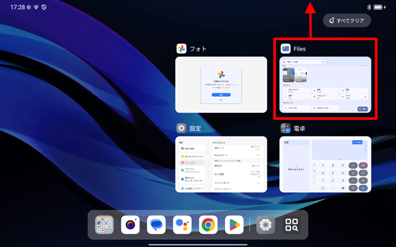Select the Files recent app thumbnail
The height and width of the screenshot is (247, 396).
click(325, 85)
